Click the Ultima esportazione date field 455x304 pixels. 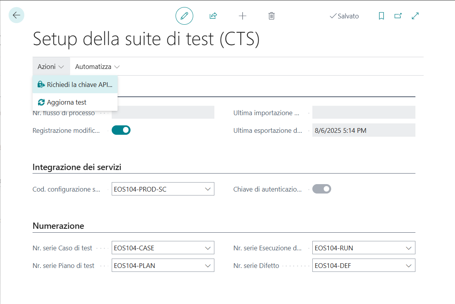coord(363,130)
